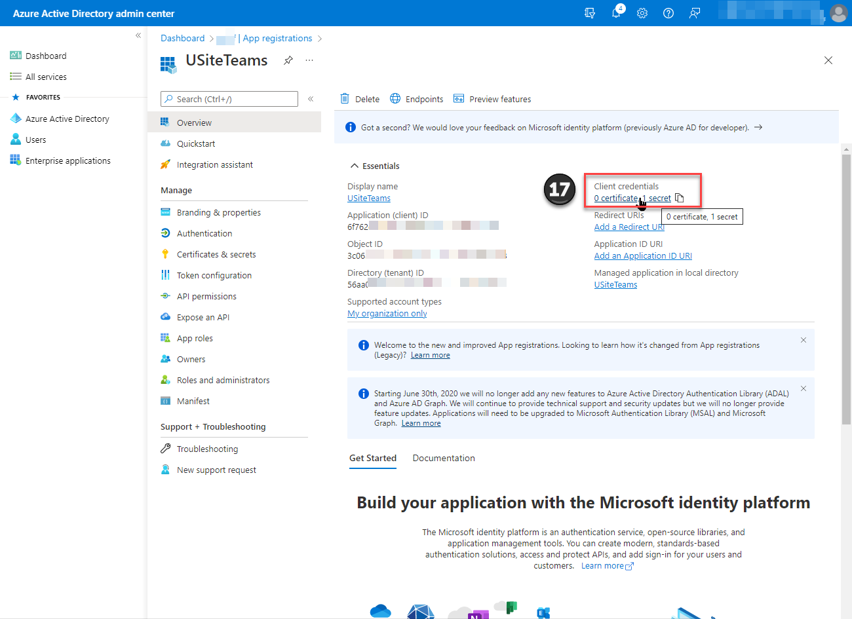Focus the Search (Ctrl+/) box
This screenshot has height=619, width=852.
[229, 99]
